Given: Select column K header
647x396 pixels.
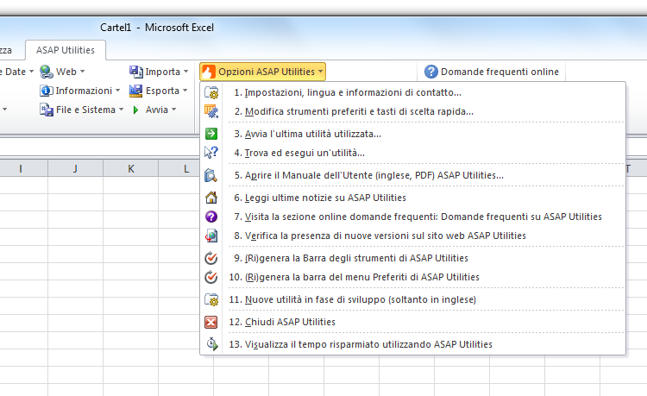Looking at the screenshot, I should (x=131, y=168).
